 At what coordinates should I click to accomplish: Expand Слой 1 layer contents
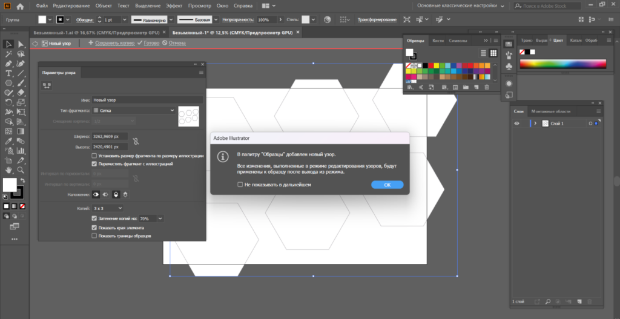[x=535, y=123]
